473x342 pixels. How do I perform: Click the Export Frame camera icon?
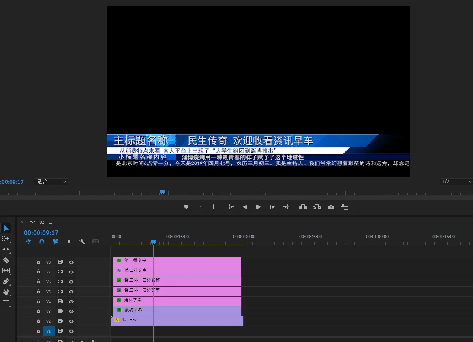click(x=331, y=207)
